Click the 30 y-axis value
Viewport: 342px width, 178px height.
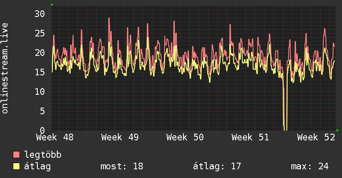pos(40,14)
